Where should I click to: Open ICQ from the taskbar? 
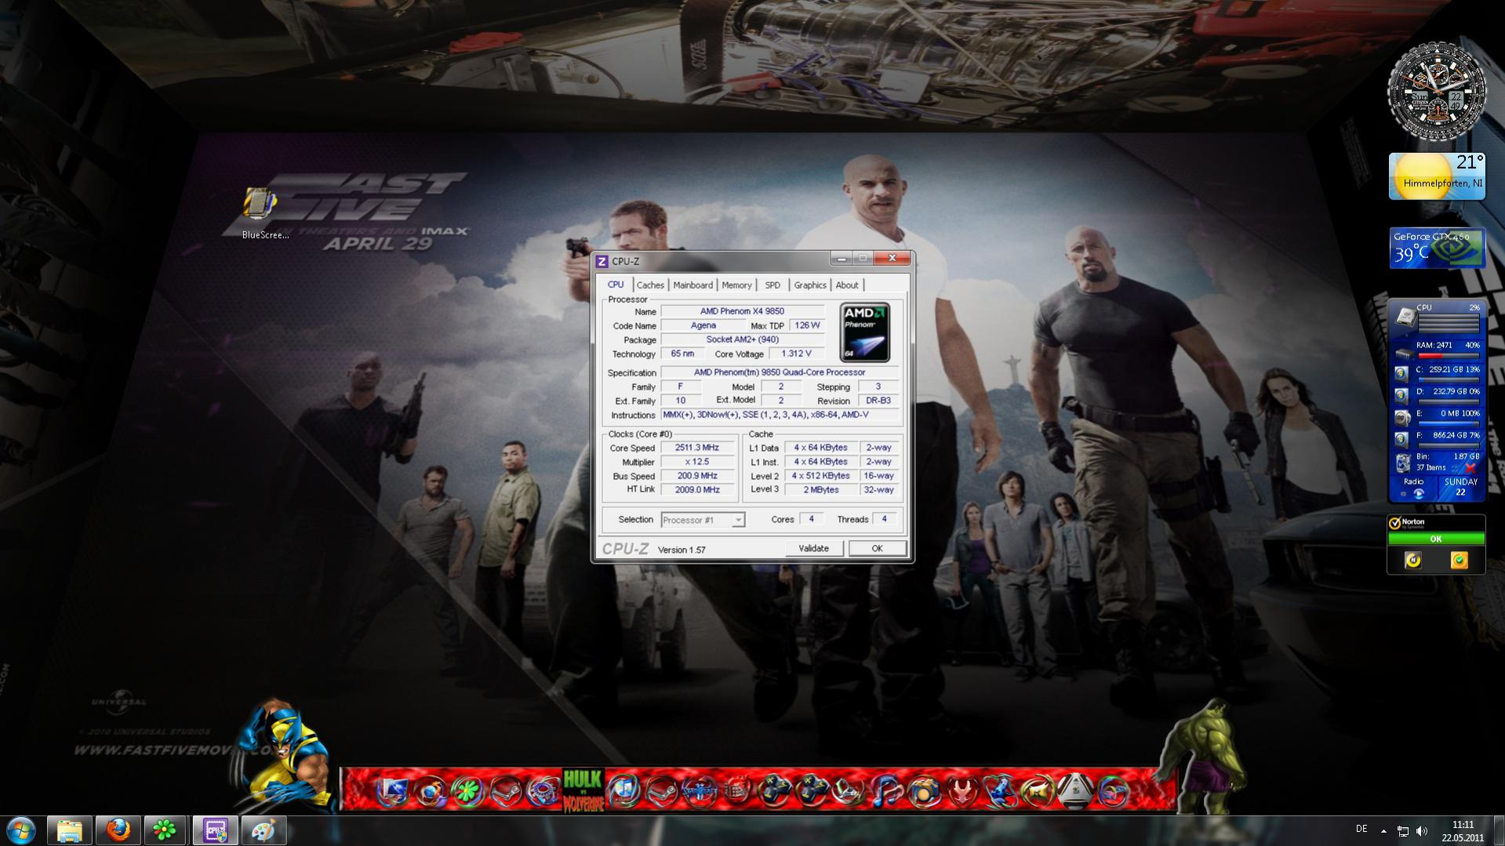click(165, 830)
